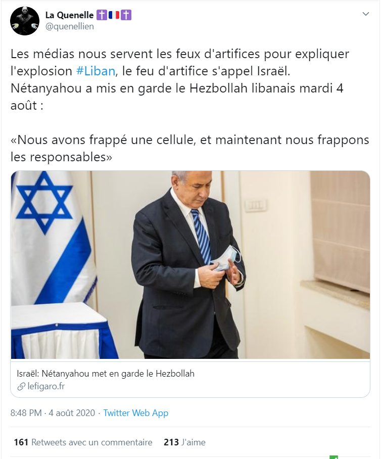This screenshot has width=381, height=459.
Task: Click the La Quenelle display name
Action: pos(69,15)
